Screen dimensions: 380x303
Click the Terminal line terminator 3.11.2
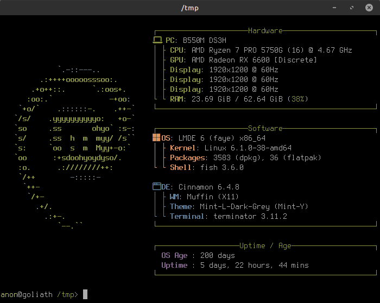[x=229, y=216]
